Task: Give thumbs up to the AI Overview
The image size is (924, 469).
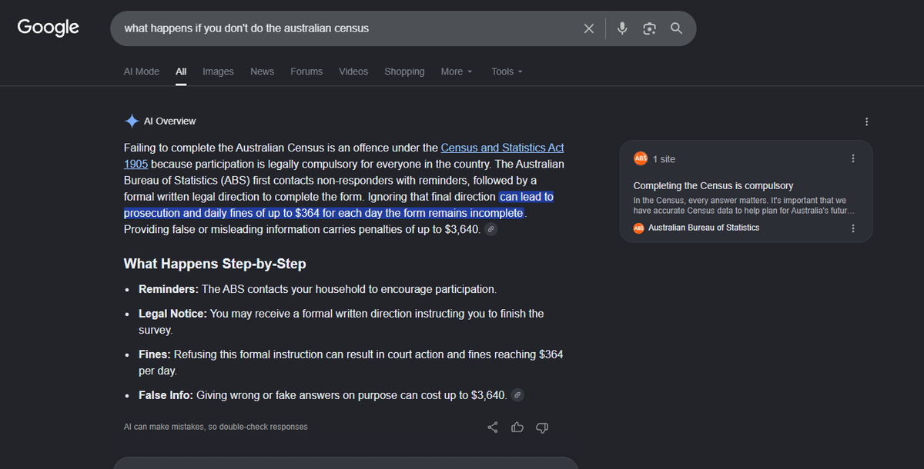Action: [x=517, y=427]
